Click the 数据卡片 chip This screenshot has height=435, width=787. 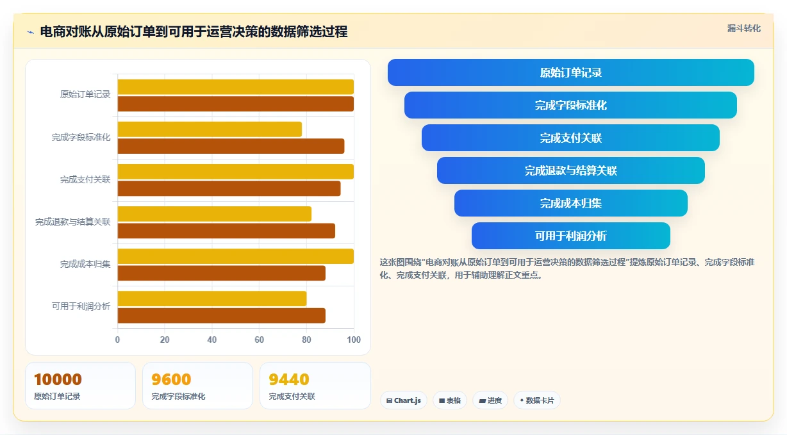[x=537, y=400]
